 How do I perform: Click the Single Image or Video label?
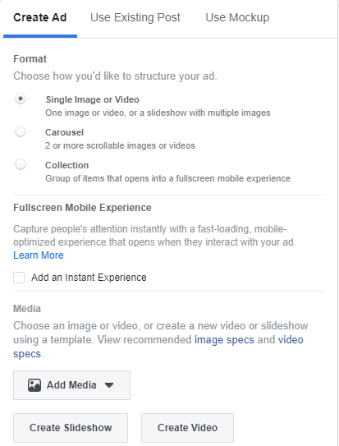tap(93, 99)
